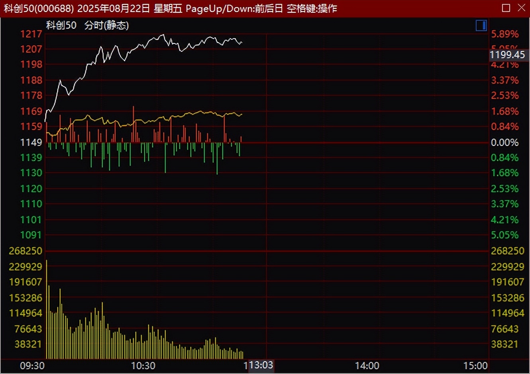
Task: Click the window maximize square icon
Action: tap(506, 8)
